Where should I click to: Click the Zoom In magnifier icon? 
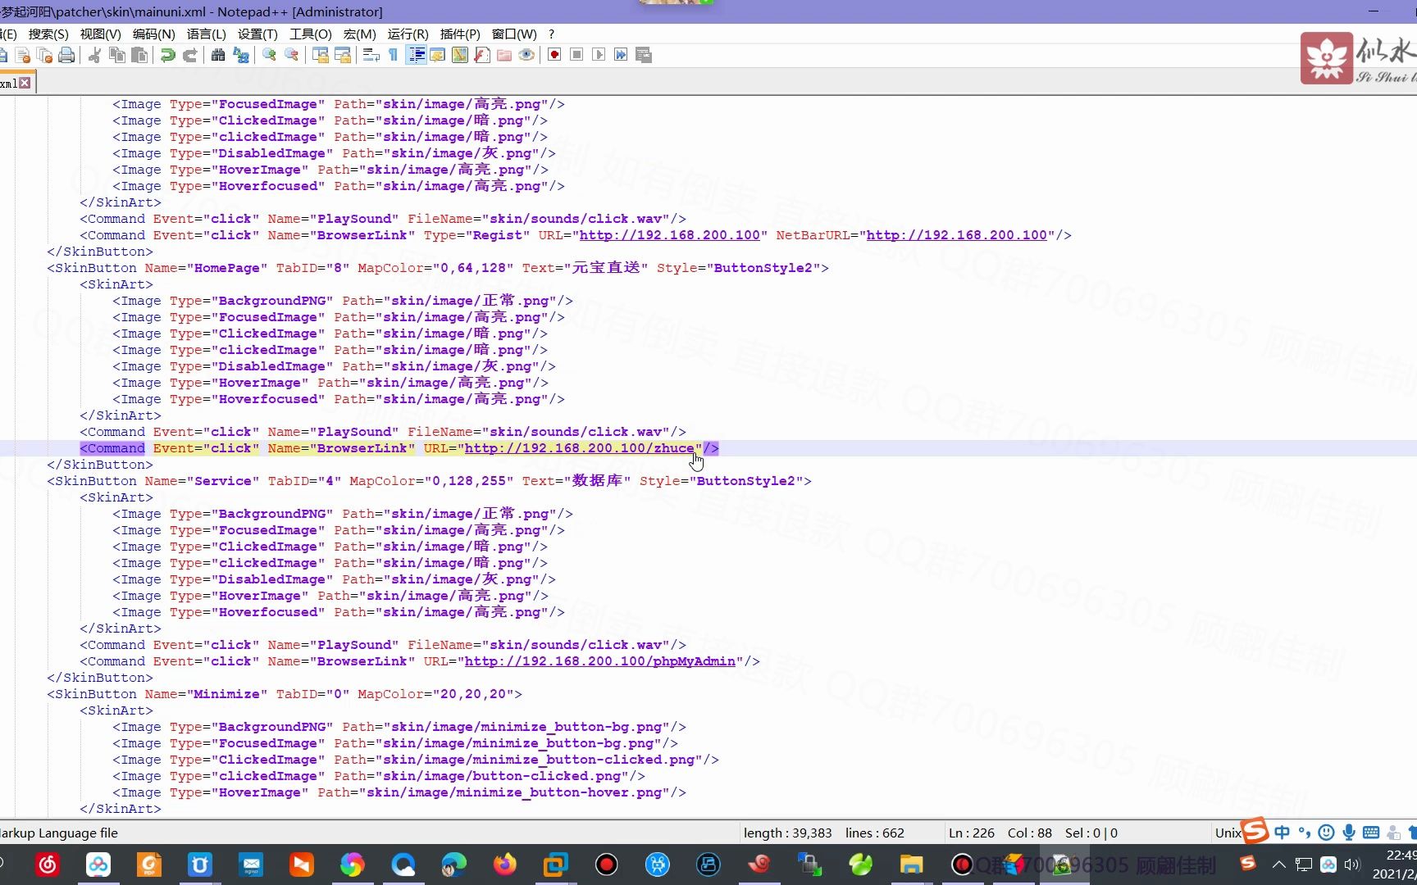coord(269,55)
